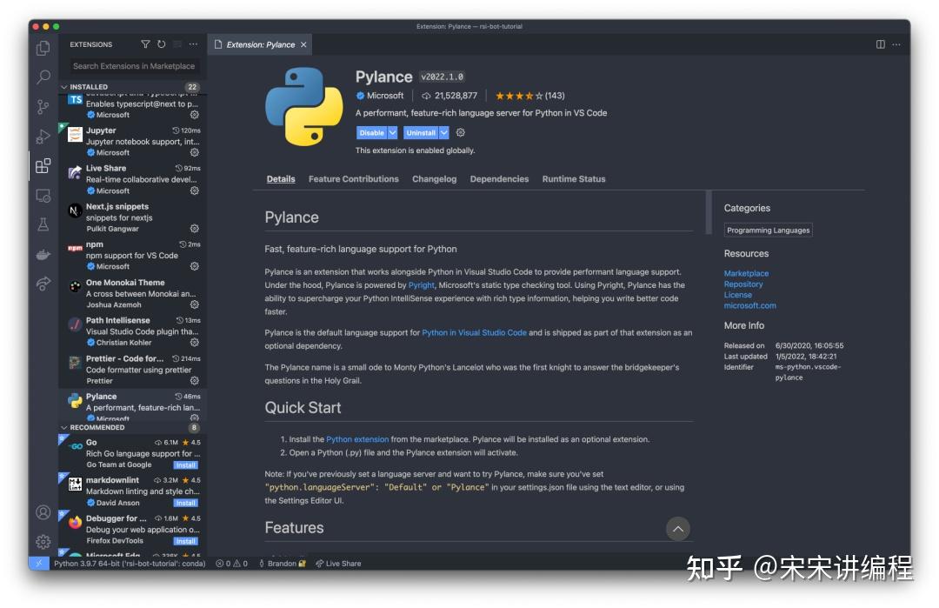939x608 pixels.
Task: Disable the Pylance extension
Action: click(373, 132)
